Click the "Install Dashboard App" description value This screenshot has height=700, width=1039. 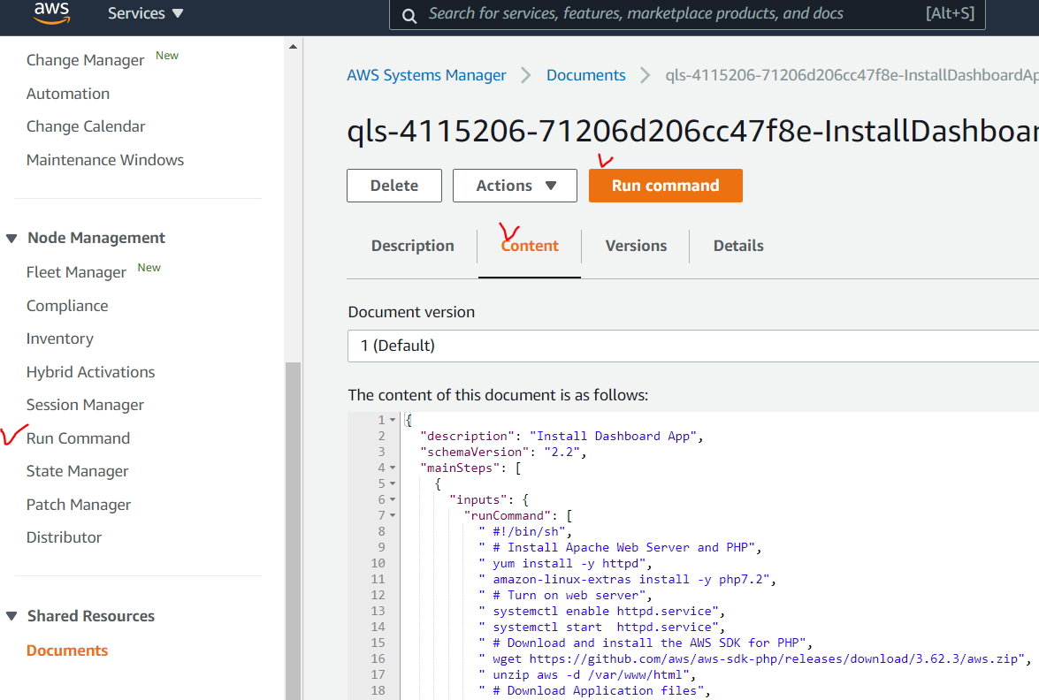coord(612,436)
